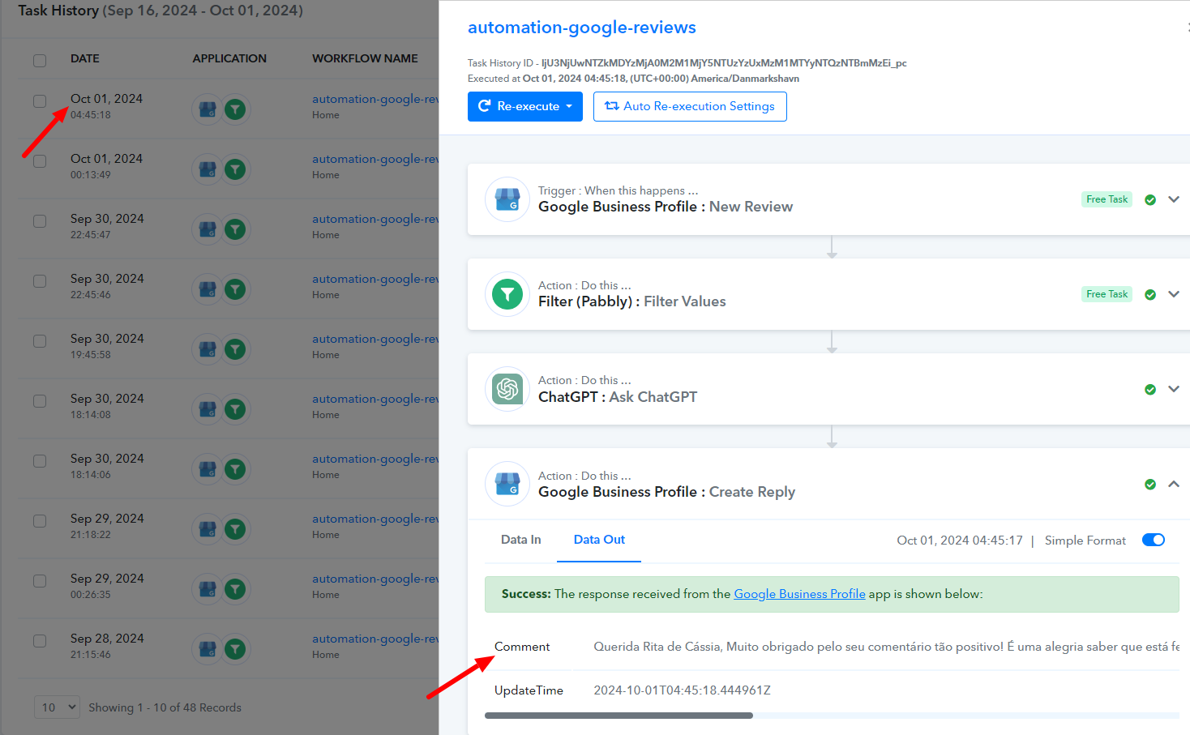Click Free Task badge on New Review step
The height and width of the screenshot is (735, 1190).
pos(1107,199)
